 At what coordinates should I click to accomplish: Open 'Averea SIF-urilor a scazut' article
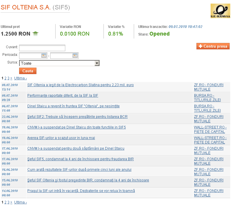pyautogui.click(x=61, y=138)
